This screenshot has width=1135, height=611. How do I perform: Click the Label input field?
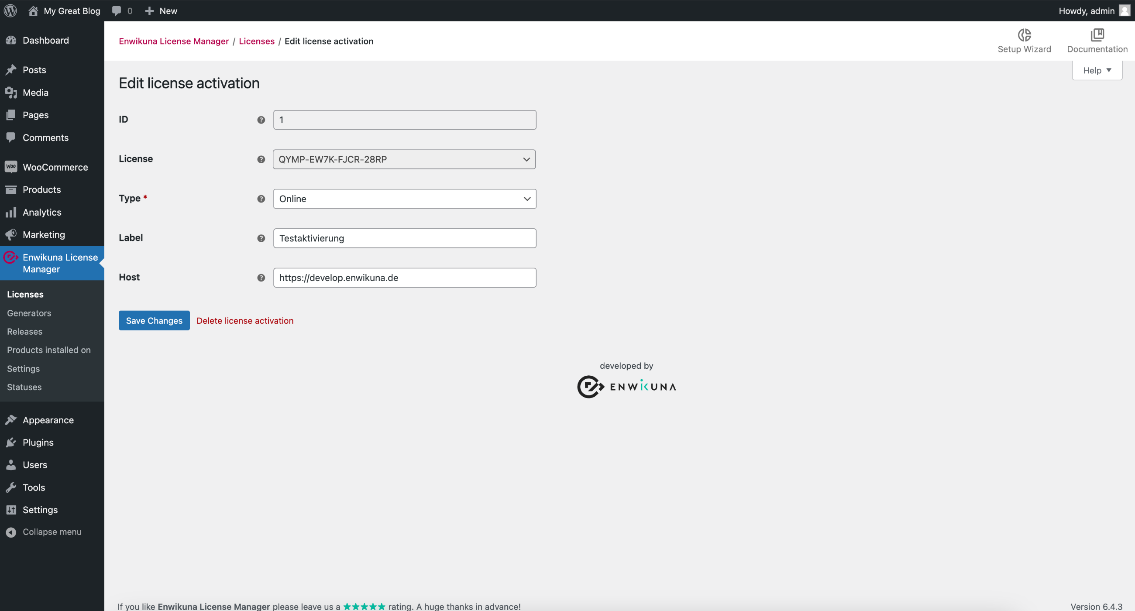pyautogui.click(x=405, y=238)
